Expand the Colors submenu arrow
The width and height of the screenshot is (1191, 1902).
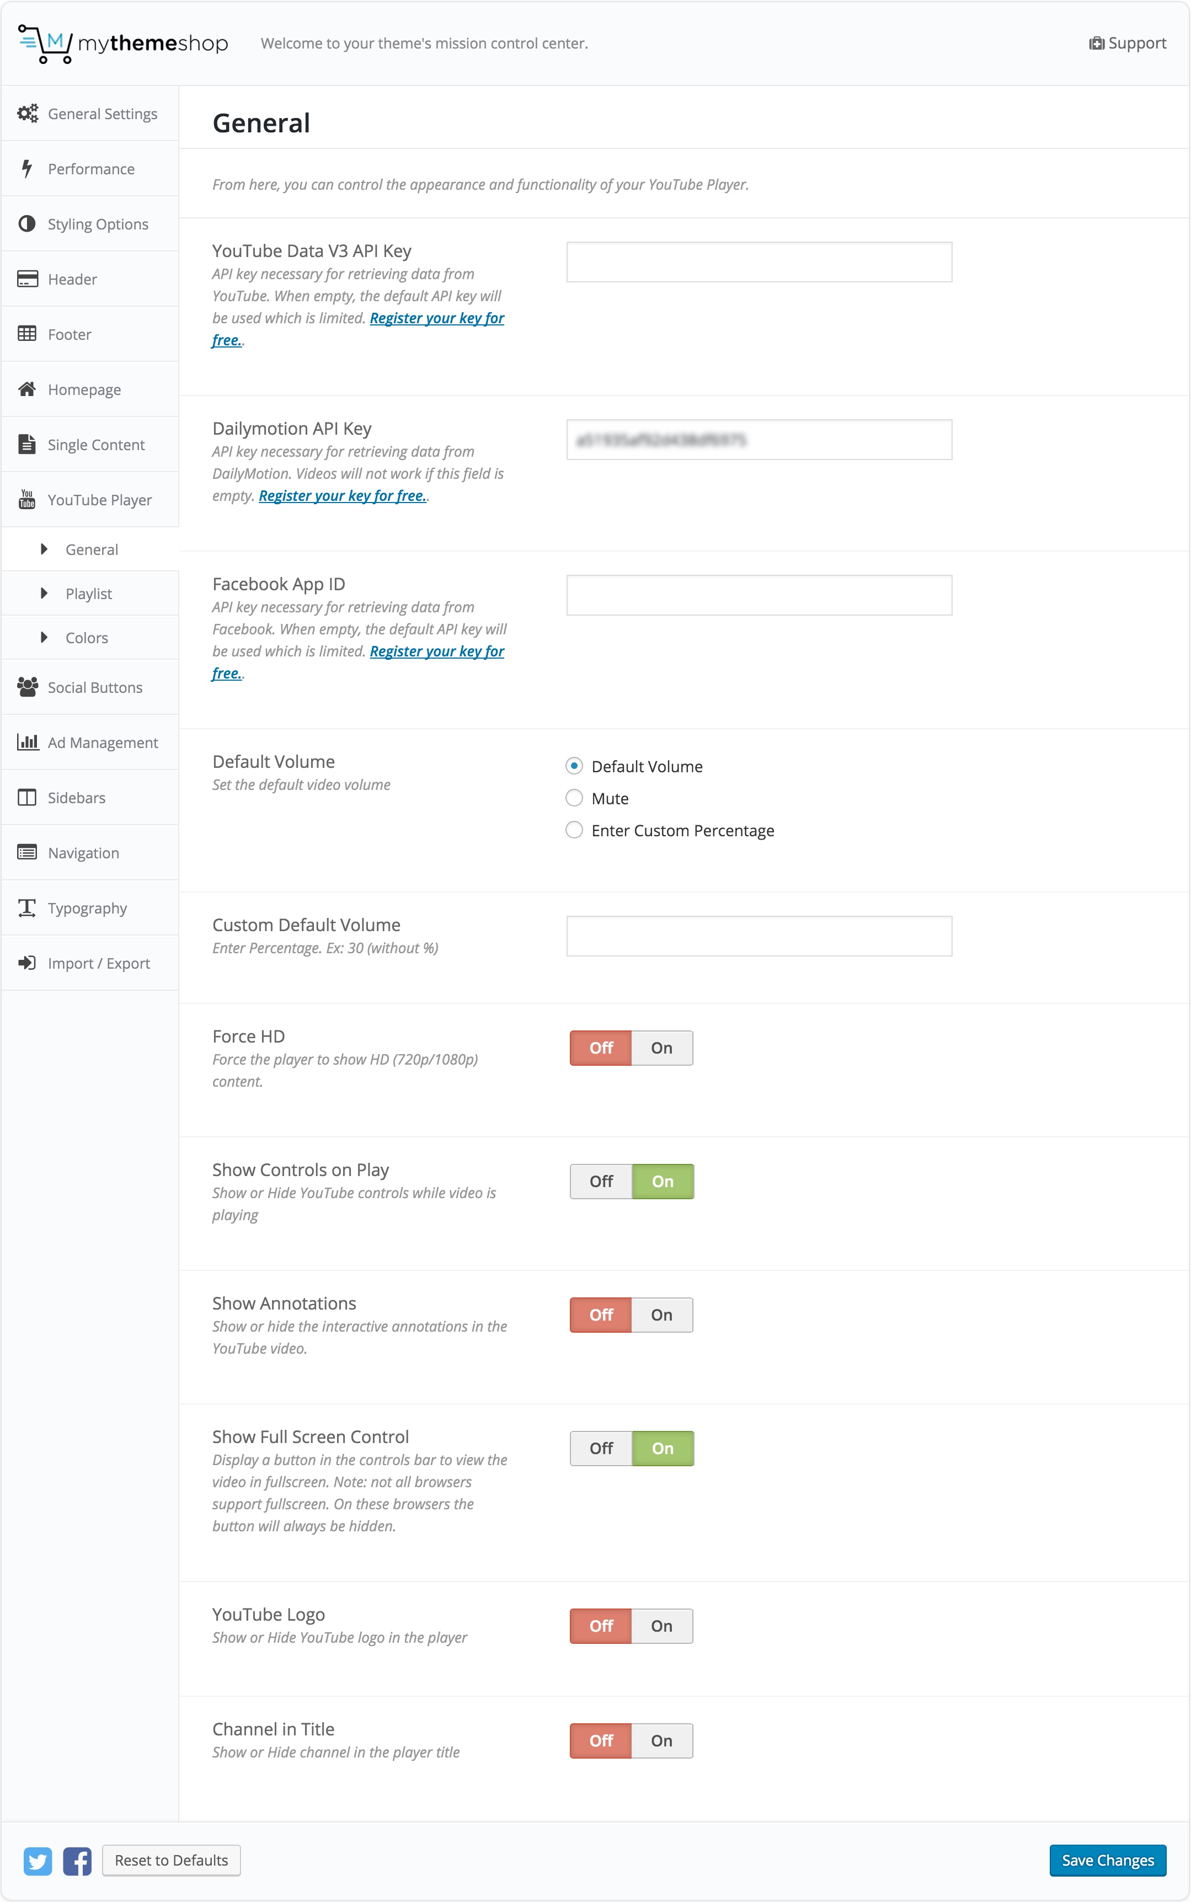44,637
